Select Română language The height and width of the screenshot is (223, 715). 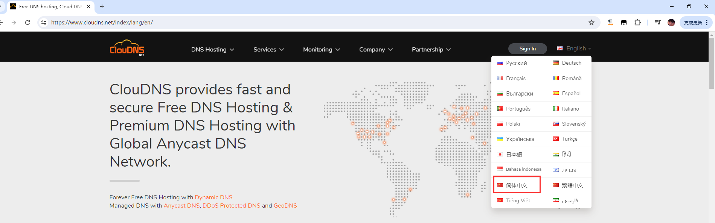click(x=567, y=78)
